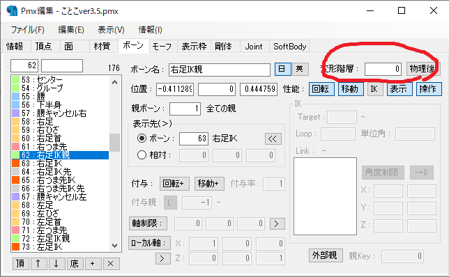Viewport: 449px width, 277px height.
Task: Select bone 67 : 腰キャンセル左
Action: [x=60, y=197]
